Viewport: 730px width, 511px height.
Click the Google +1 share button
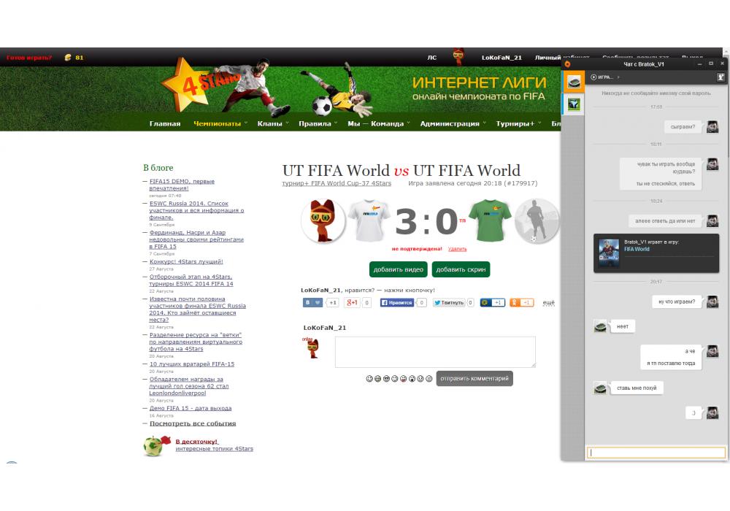coord(352,302)
